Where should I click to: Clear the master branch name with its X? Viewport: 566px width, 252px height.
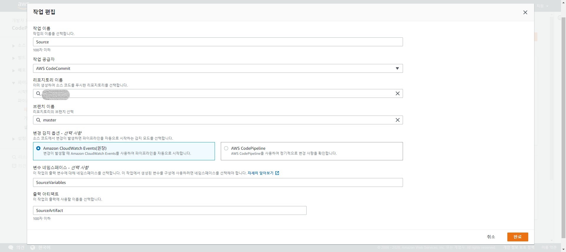pos(397,120)
